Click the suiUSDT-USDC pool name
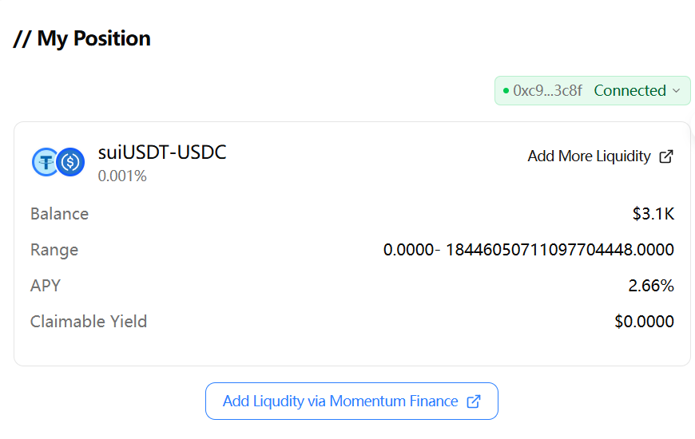The width and height of the screenshot is (695, 439). coord(162,152)
